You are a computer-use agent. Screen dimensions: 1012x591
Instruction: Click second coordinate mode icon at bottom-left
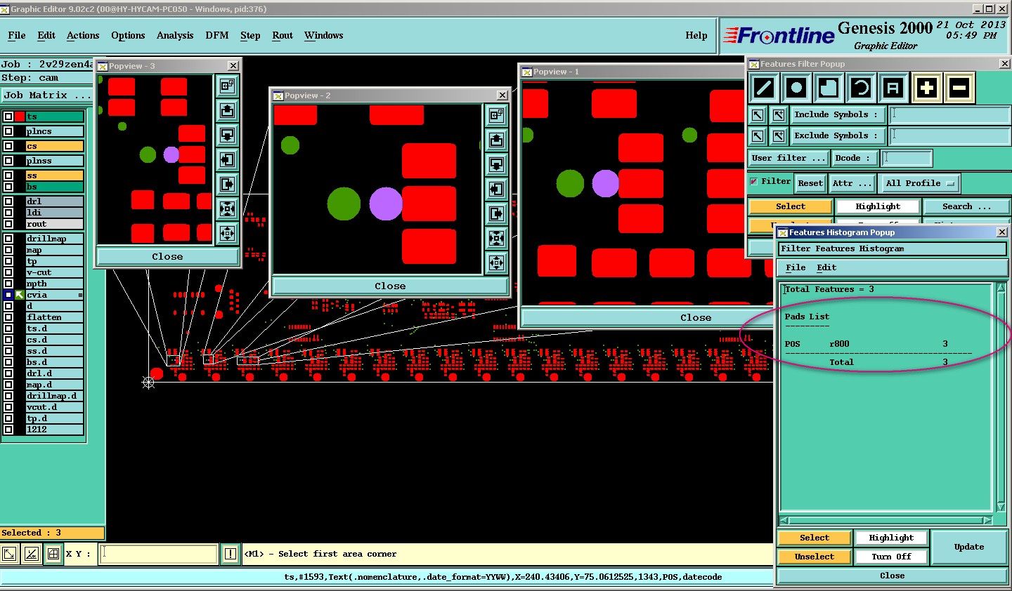click(x=32, y=554)
